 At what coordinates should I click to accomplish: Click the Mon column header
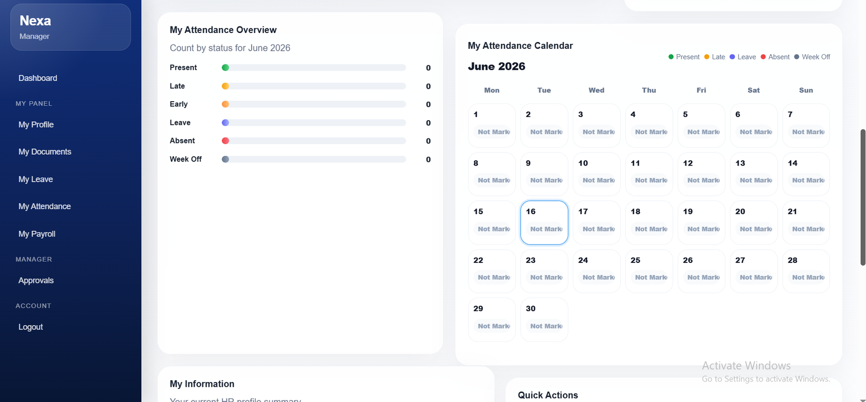coord(491,90)
